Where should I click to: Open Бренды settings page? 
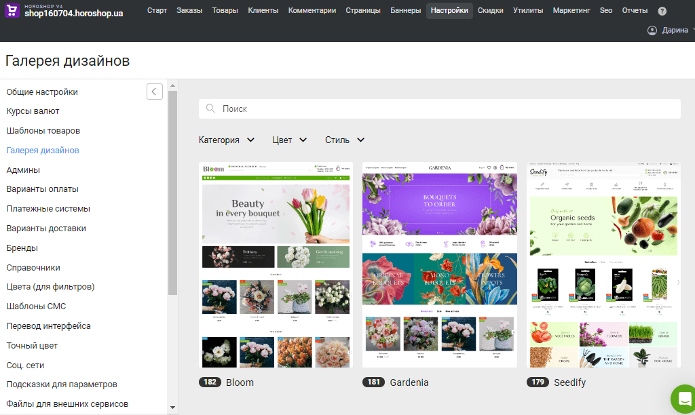tap(22, 248)
